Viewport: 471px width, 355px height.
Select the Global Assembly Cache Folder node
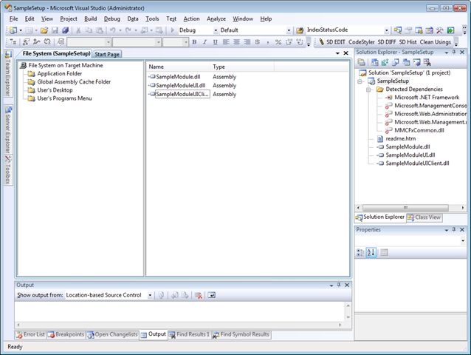click(x=74, y=82)
